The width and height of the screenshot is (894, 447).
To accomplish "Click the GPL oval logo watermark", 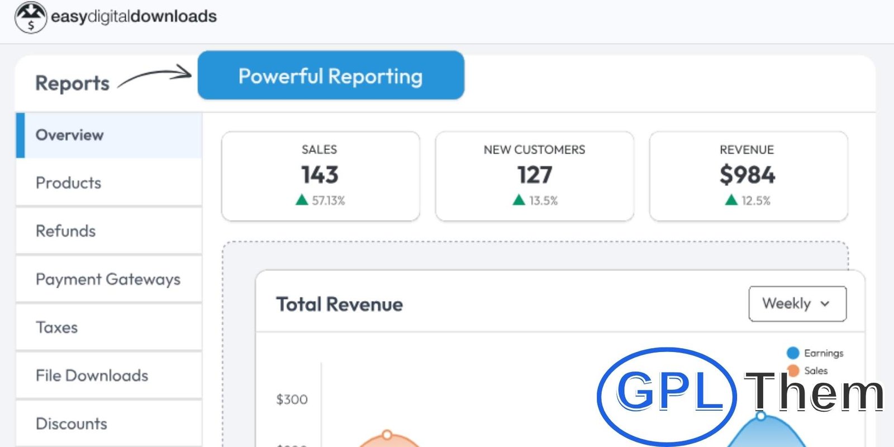I will point(667,394).
